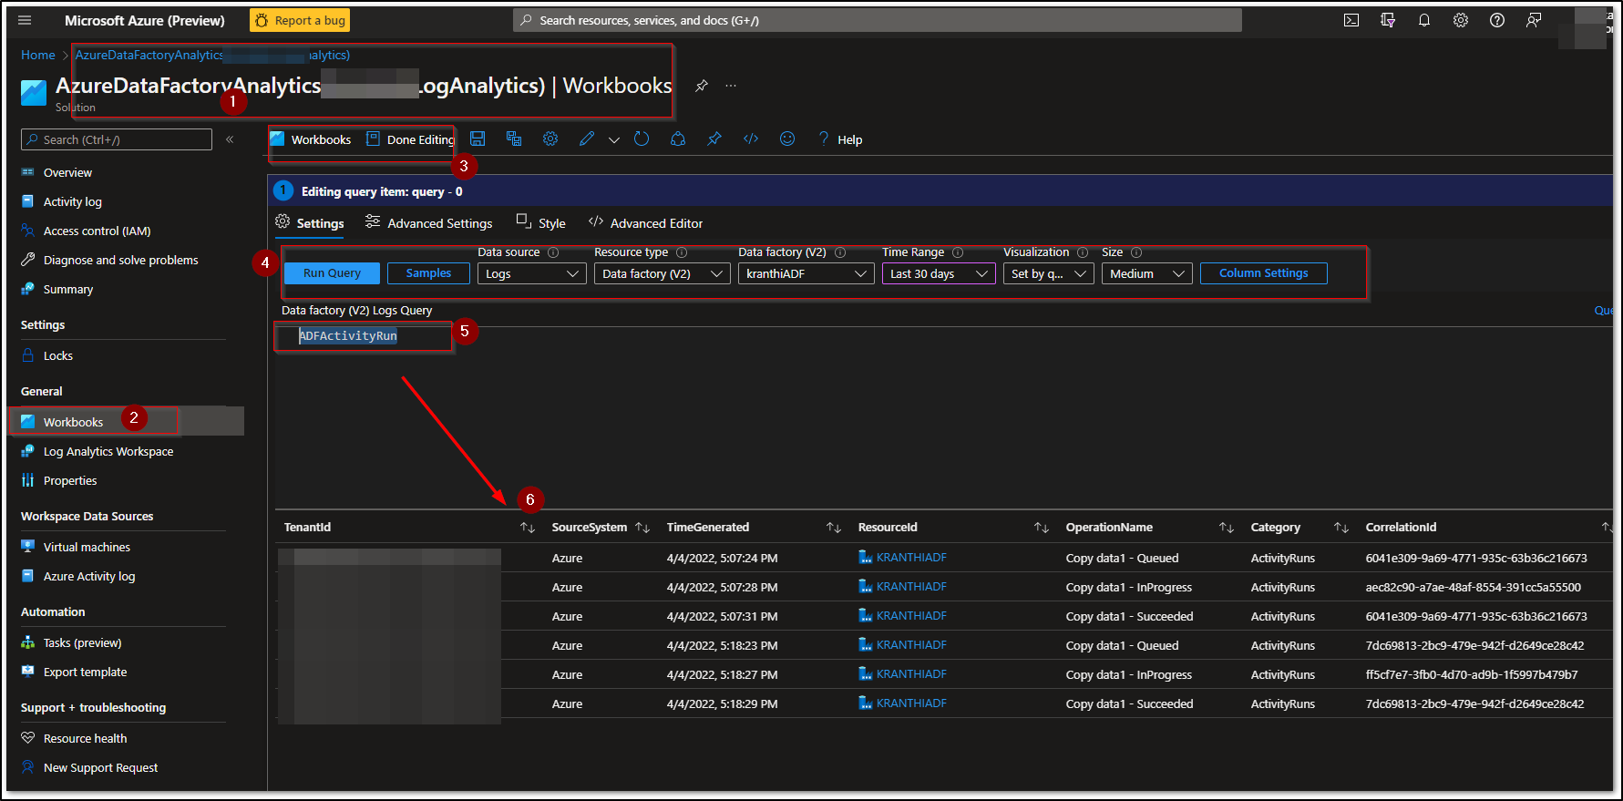
Task: Sort by the TimeGenerated column arrows
Action: click(x=834, y=528)
